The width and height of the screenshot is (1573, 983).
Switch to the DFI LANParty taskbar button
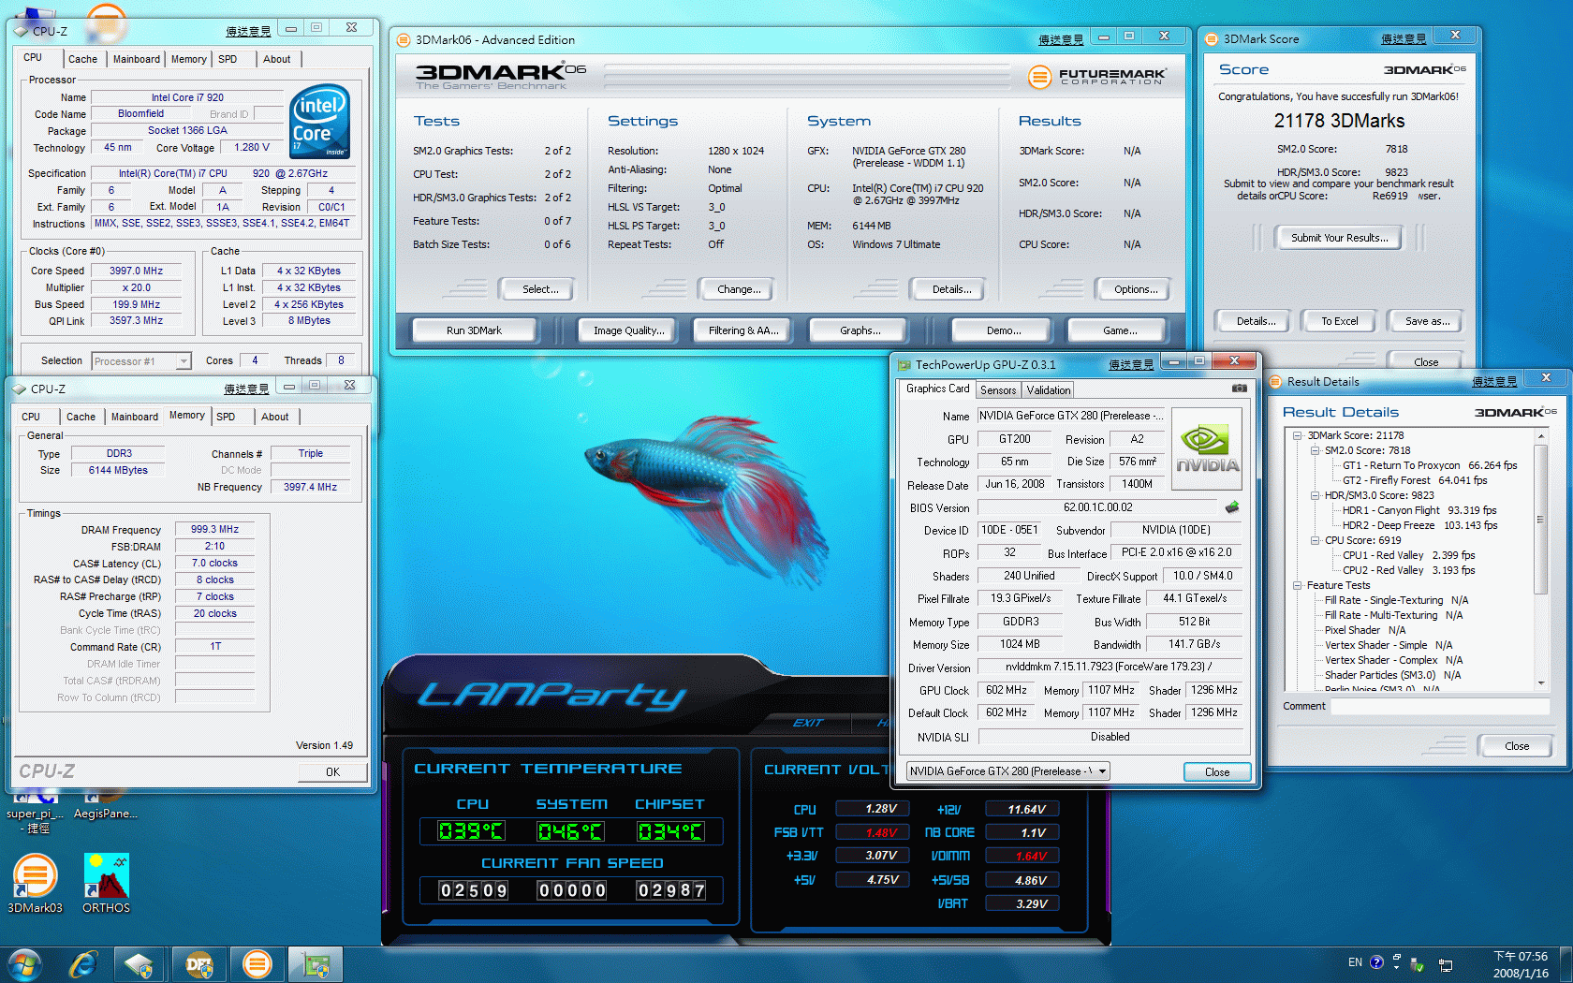click(x=198, y=964)
